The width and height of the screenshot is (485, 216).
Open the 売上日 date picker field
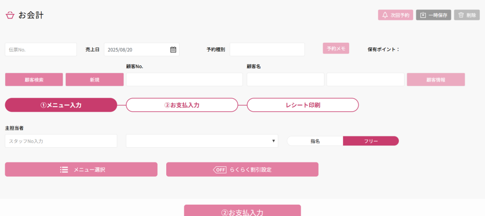tap(136, 50)
